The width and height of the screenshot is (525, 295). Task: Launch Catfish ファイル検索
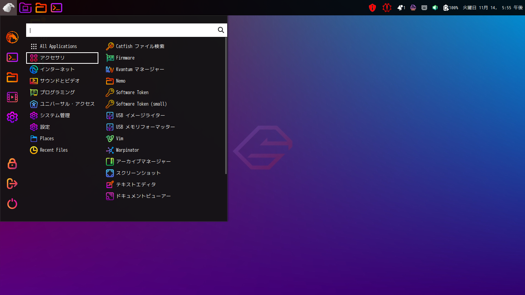[x=163, y=46]
